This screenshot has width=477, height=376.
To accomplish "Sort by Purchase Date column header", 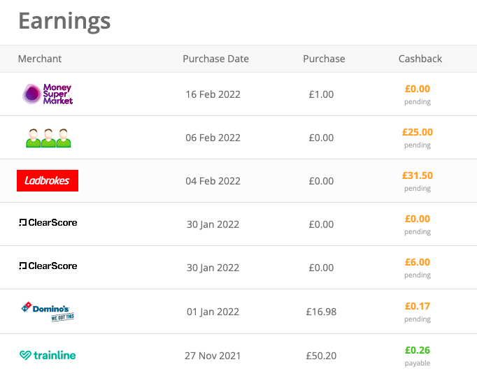I will pos(215,59).
